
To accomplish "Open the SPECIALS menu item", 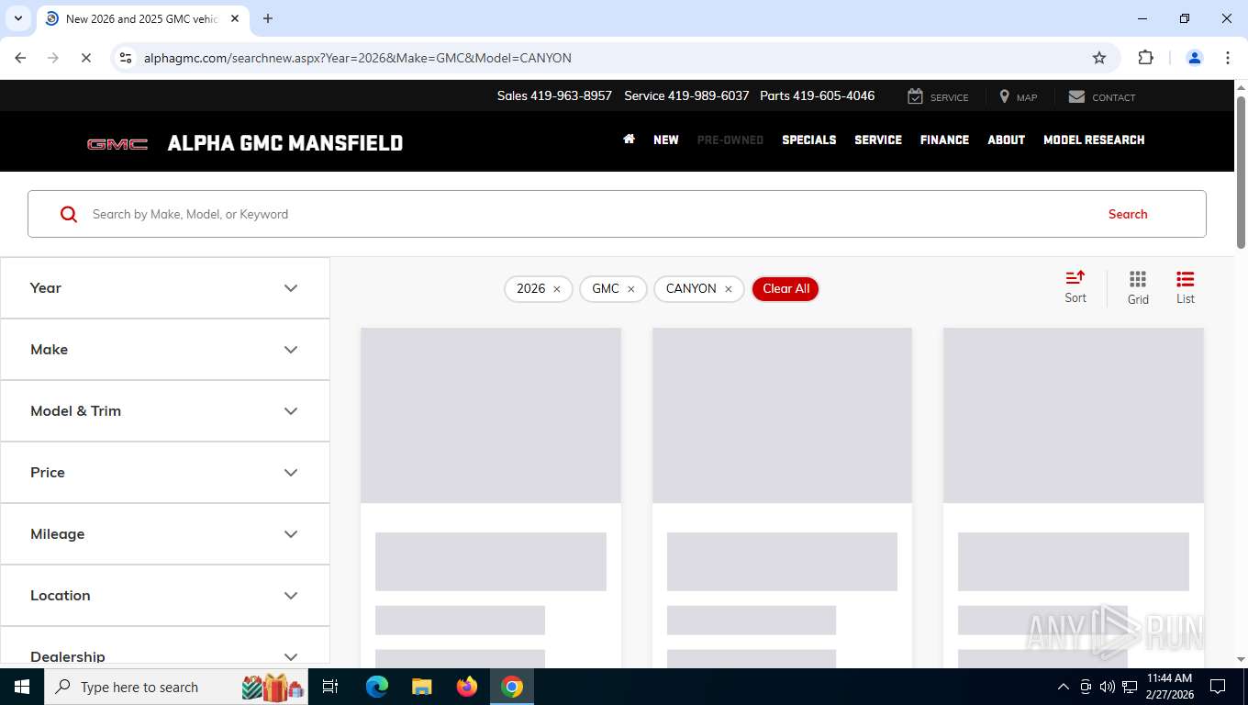I will click(x=809, y=140).
